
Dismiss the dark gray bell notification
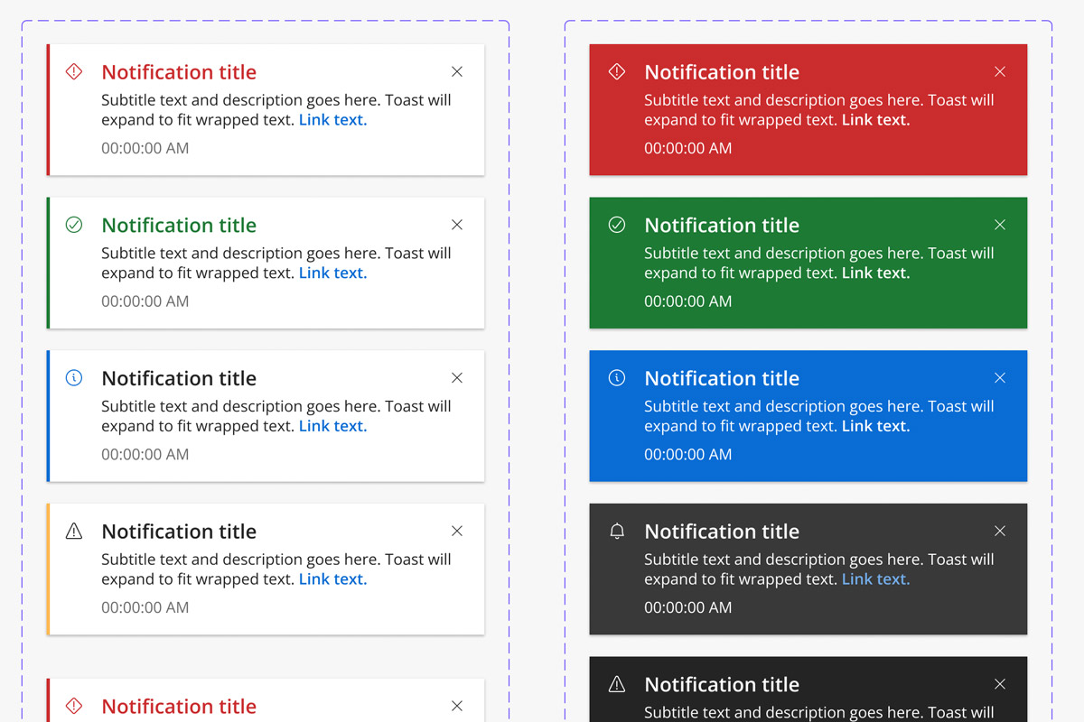coord(999,532)
